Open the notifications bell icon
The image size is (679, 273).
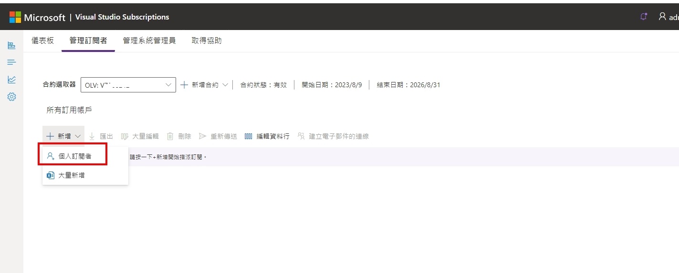tap(643, 17)
